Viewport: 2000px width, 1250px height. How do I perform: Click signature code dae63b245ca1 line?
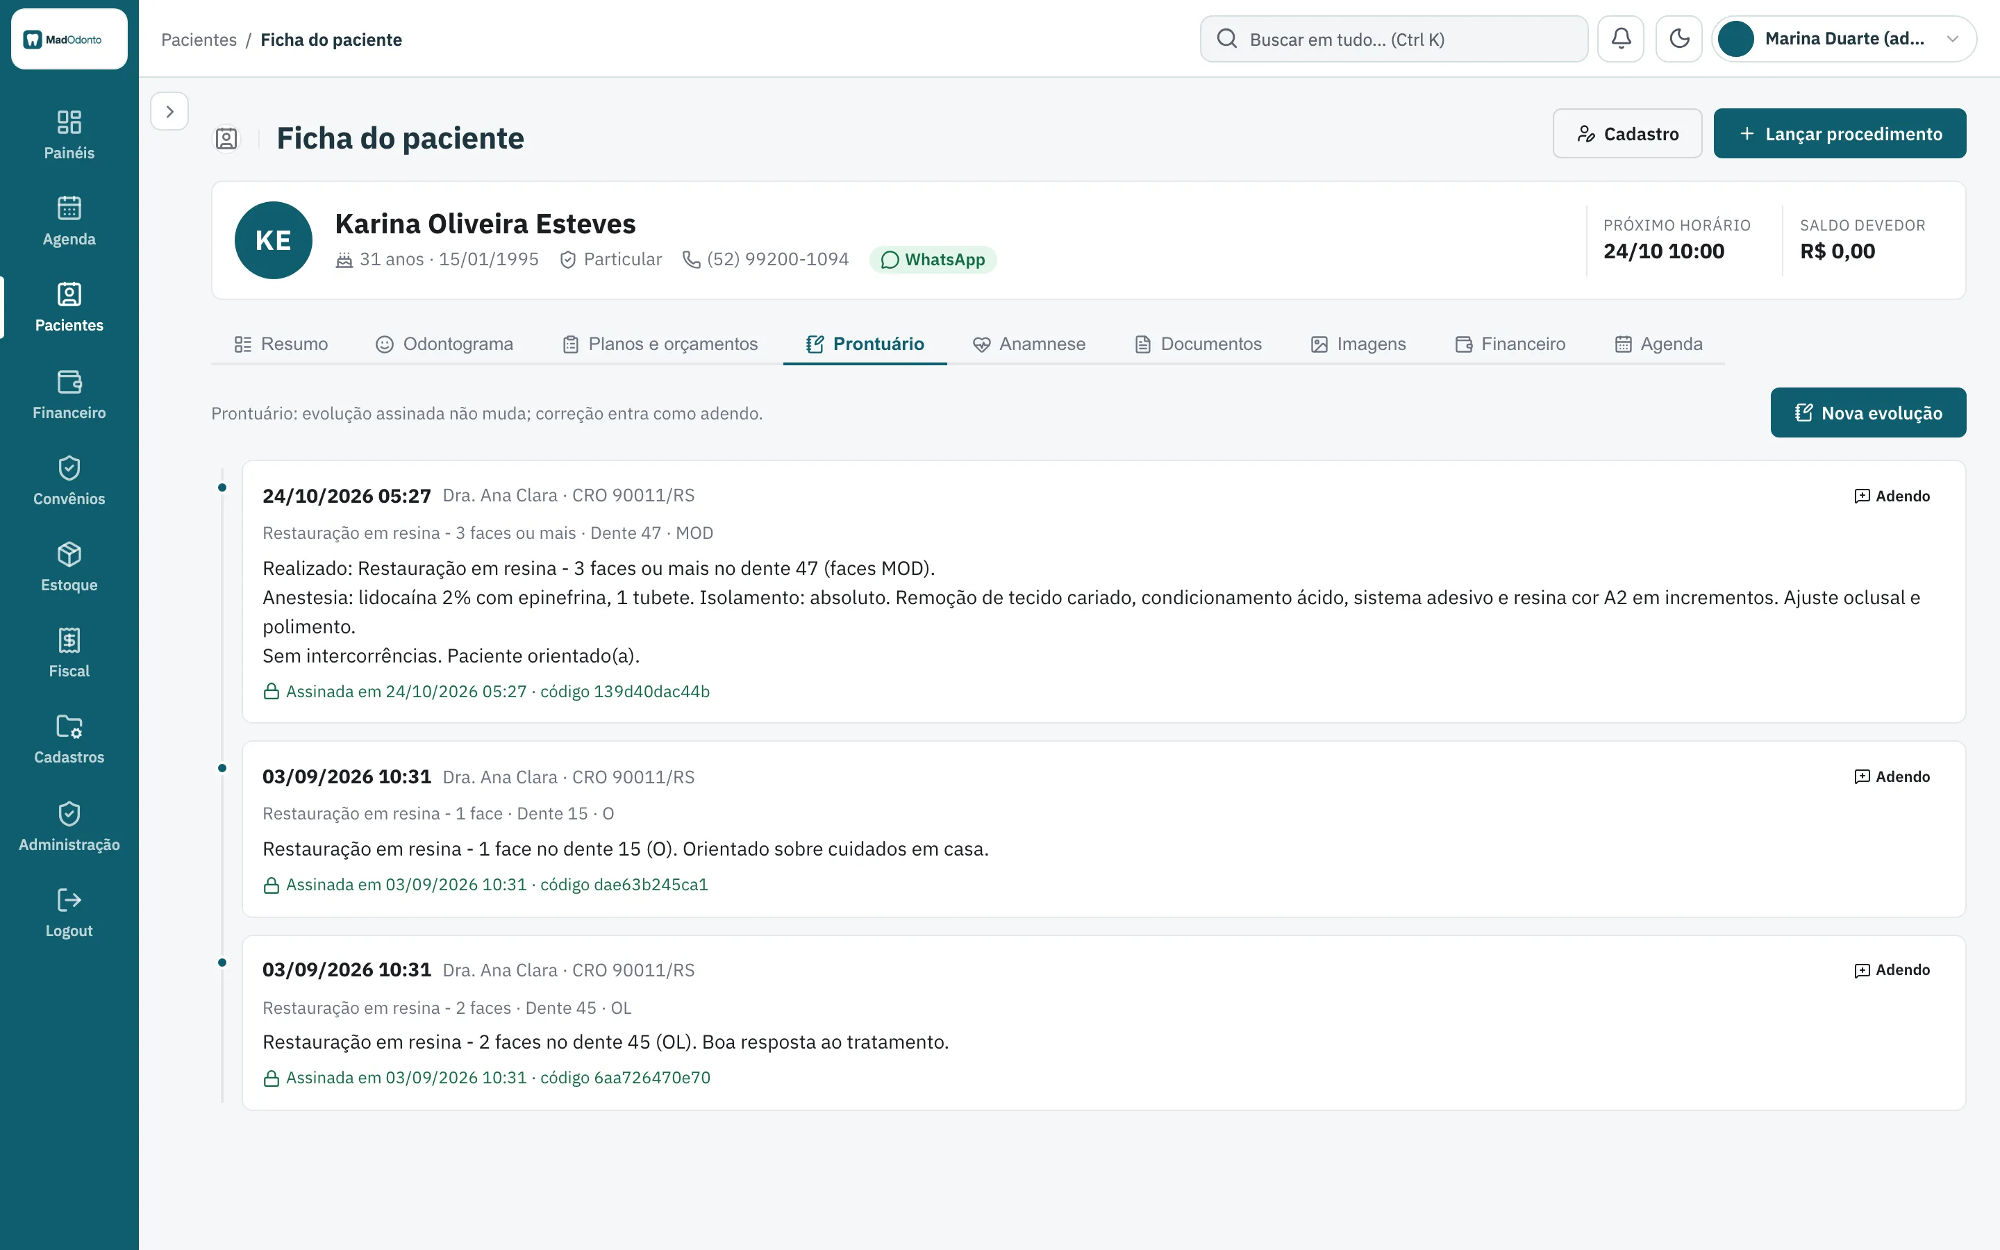click(x=485, y=885)
